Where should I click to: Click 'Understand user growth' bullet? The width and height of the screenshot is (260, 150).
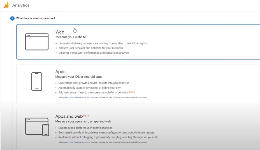[x=94, y=83]
